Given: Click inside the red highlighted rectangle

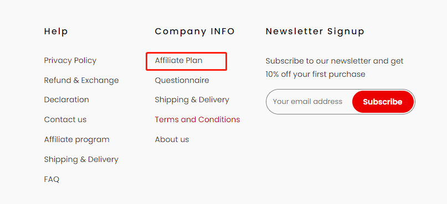Looking at the screenshot, I should click(x=187, y=61).
